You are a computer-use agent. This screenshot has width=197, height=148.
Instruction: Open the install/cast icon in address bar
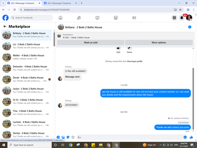point(175,9)
